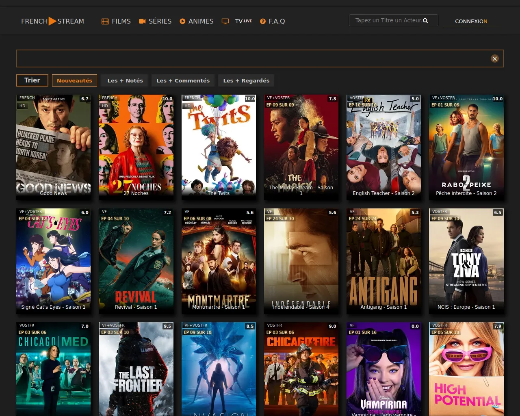Open The Twits movie poster
Screen dimensions: 520x416
pyautogui.click(x=219, y=147)
